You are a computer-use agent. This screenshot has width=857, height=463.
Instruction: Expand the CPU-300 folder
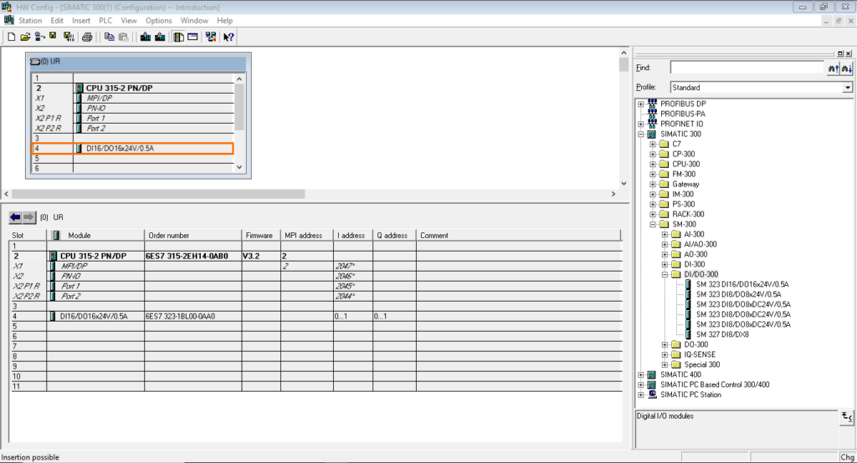pyautogui.click(x=653, y=164)
